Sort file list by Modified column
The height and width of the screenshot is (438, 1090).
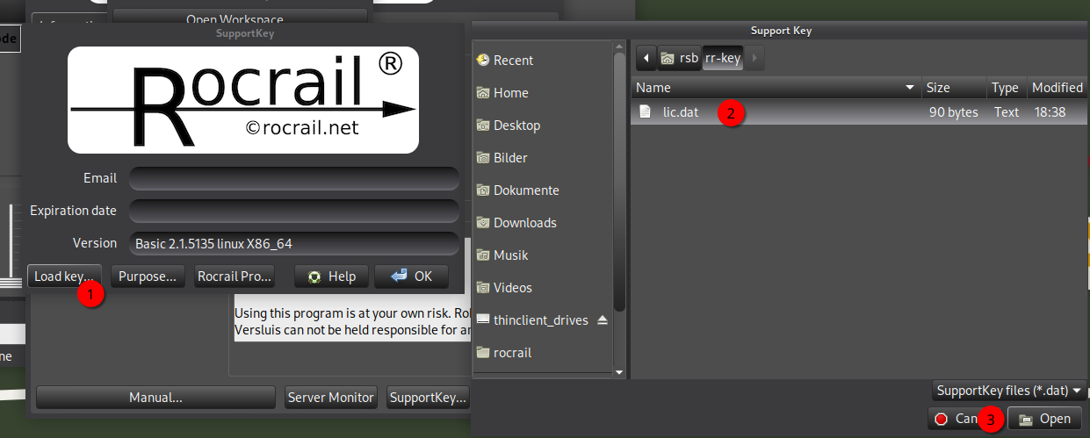click(x=1057, y=88)
